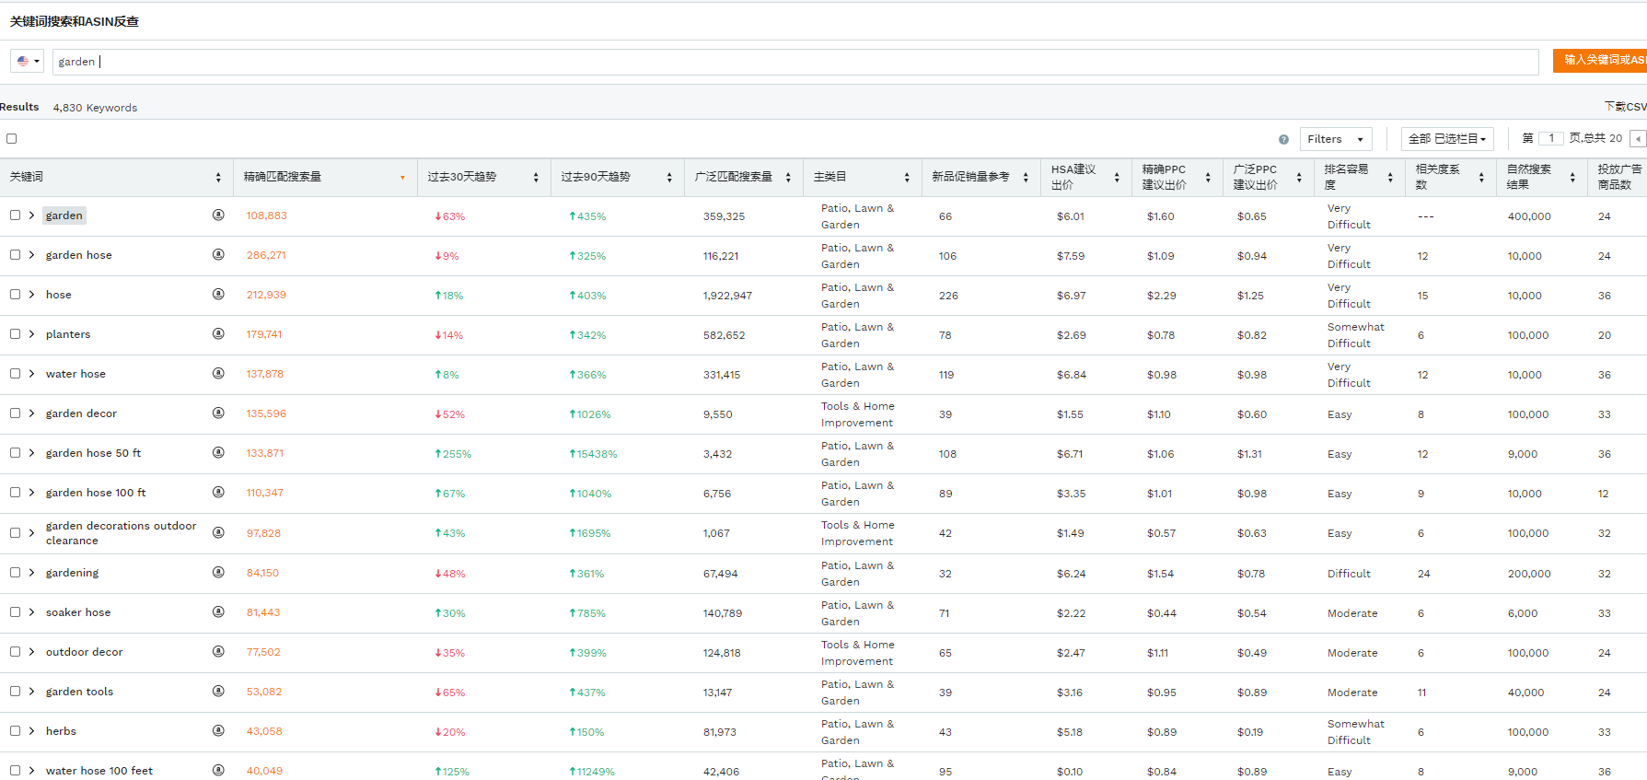The width and height of the screenshot is (1647, 780).
Task: Check the box for 'garden decor' row
Action: coord(15,413)
